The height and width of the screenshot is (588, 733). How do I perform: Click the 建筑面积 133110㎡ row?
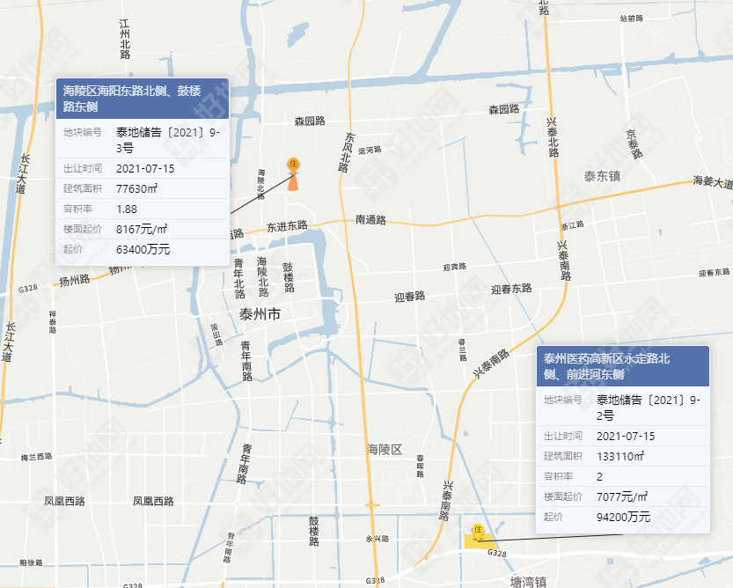(622, 456)
